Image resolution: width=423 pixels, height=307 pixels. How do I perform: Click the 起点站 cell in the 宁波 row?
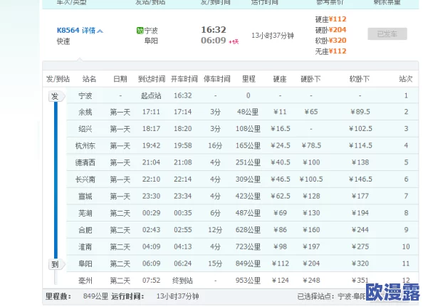[151, 95]
